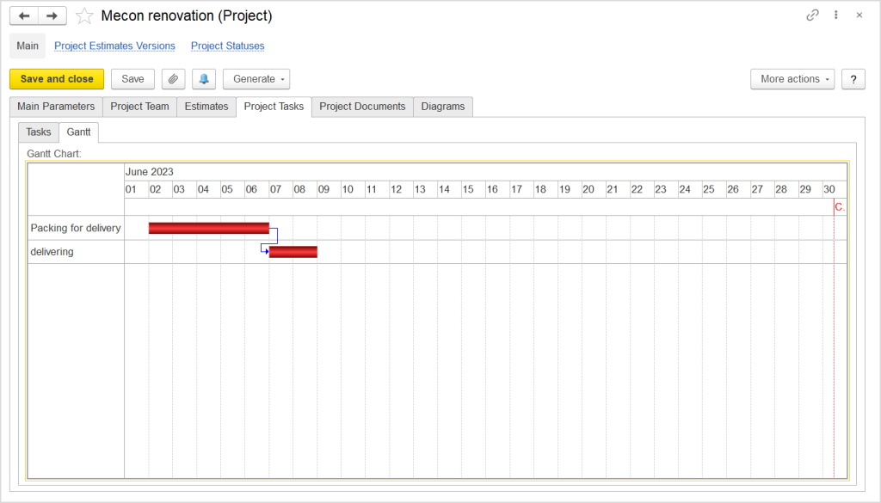Image resolution: width=881 pixels, height=503 pixels.
Task: Mark project as favorite with star
Action: click(x=84, y=16)
